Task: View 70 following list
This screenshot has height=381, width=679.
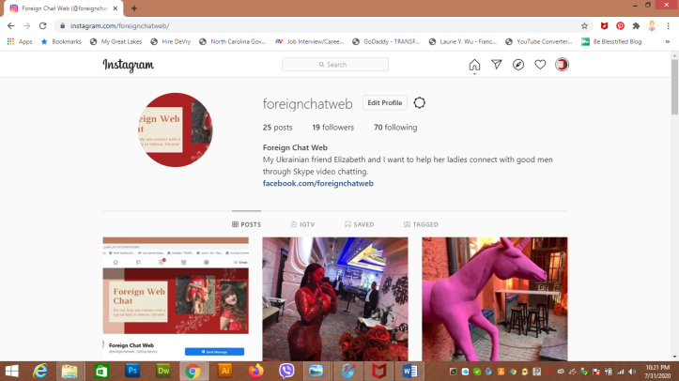Action: (x=395, y=128)
